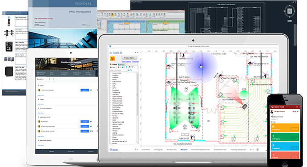Focus the Search Products field

coord(119,70)
